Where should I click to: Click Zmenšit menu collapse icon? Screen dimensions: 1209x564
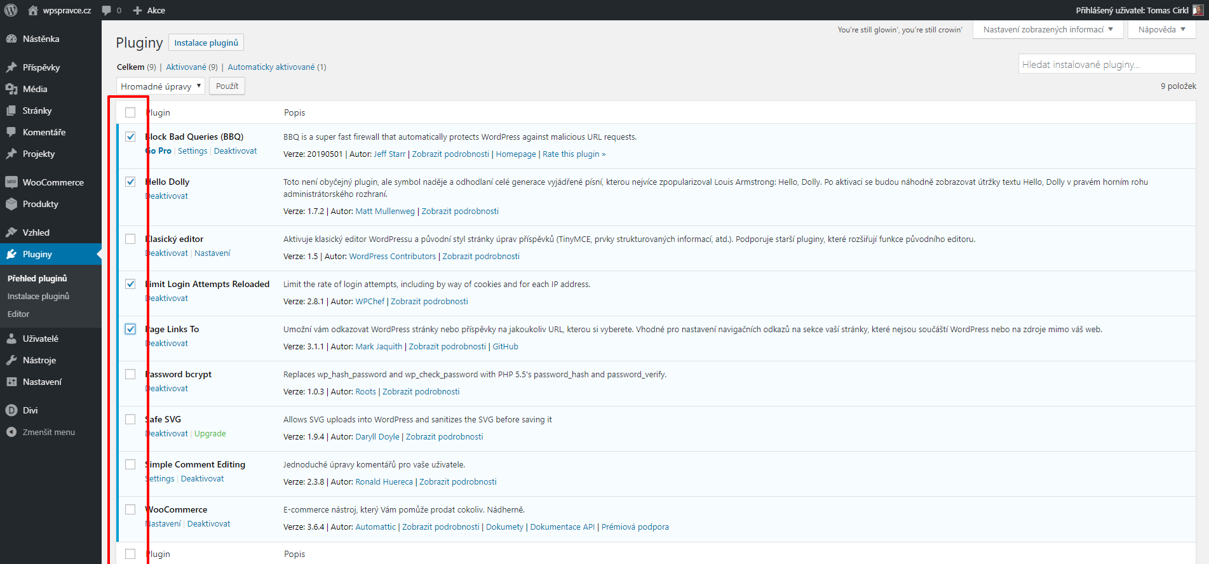click(11, 432)
